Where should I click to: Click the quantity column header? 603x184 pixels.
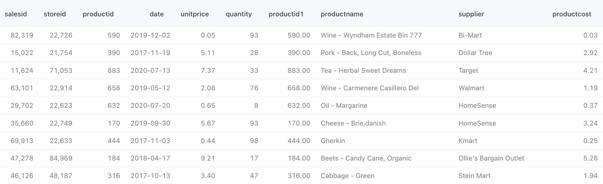pos(239,14)
